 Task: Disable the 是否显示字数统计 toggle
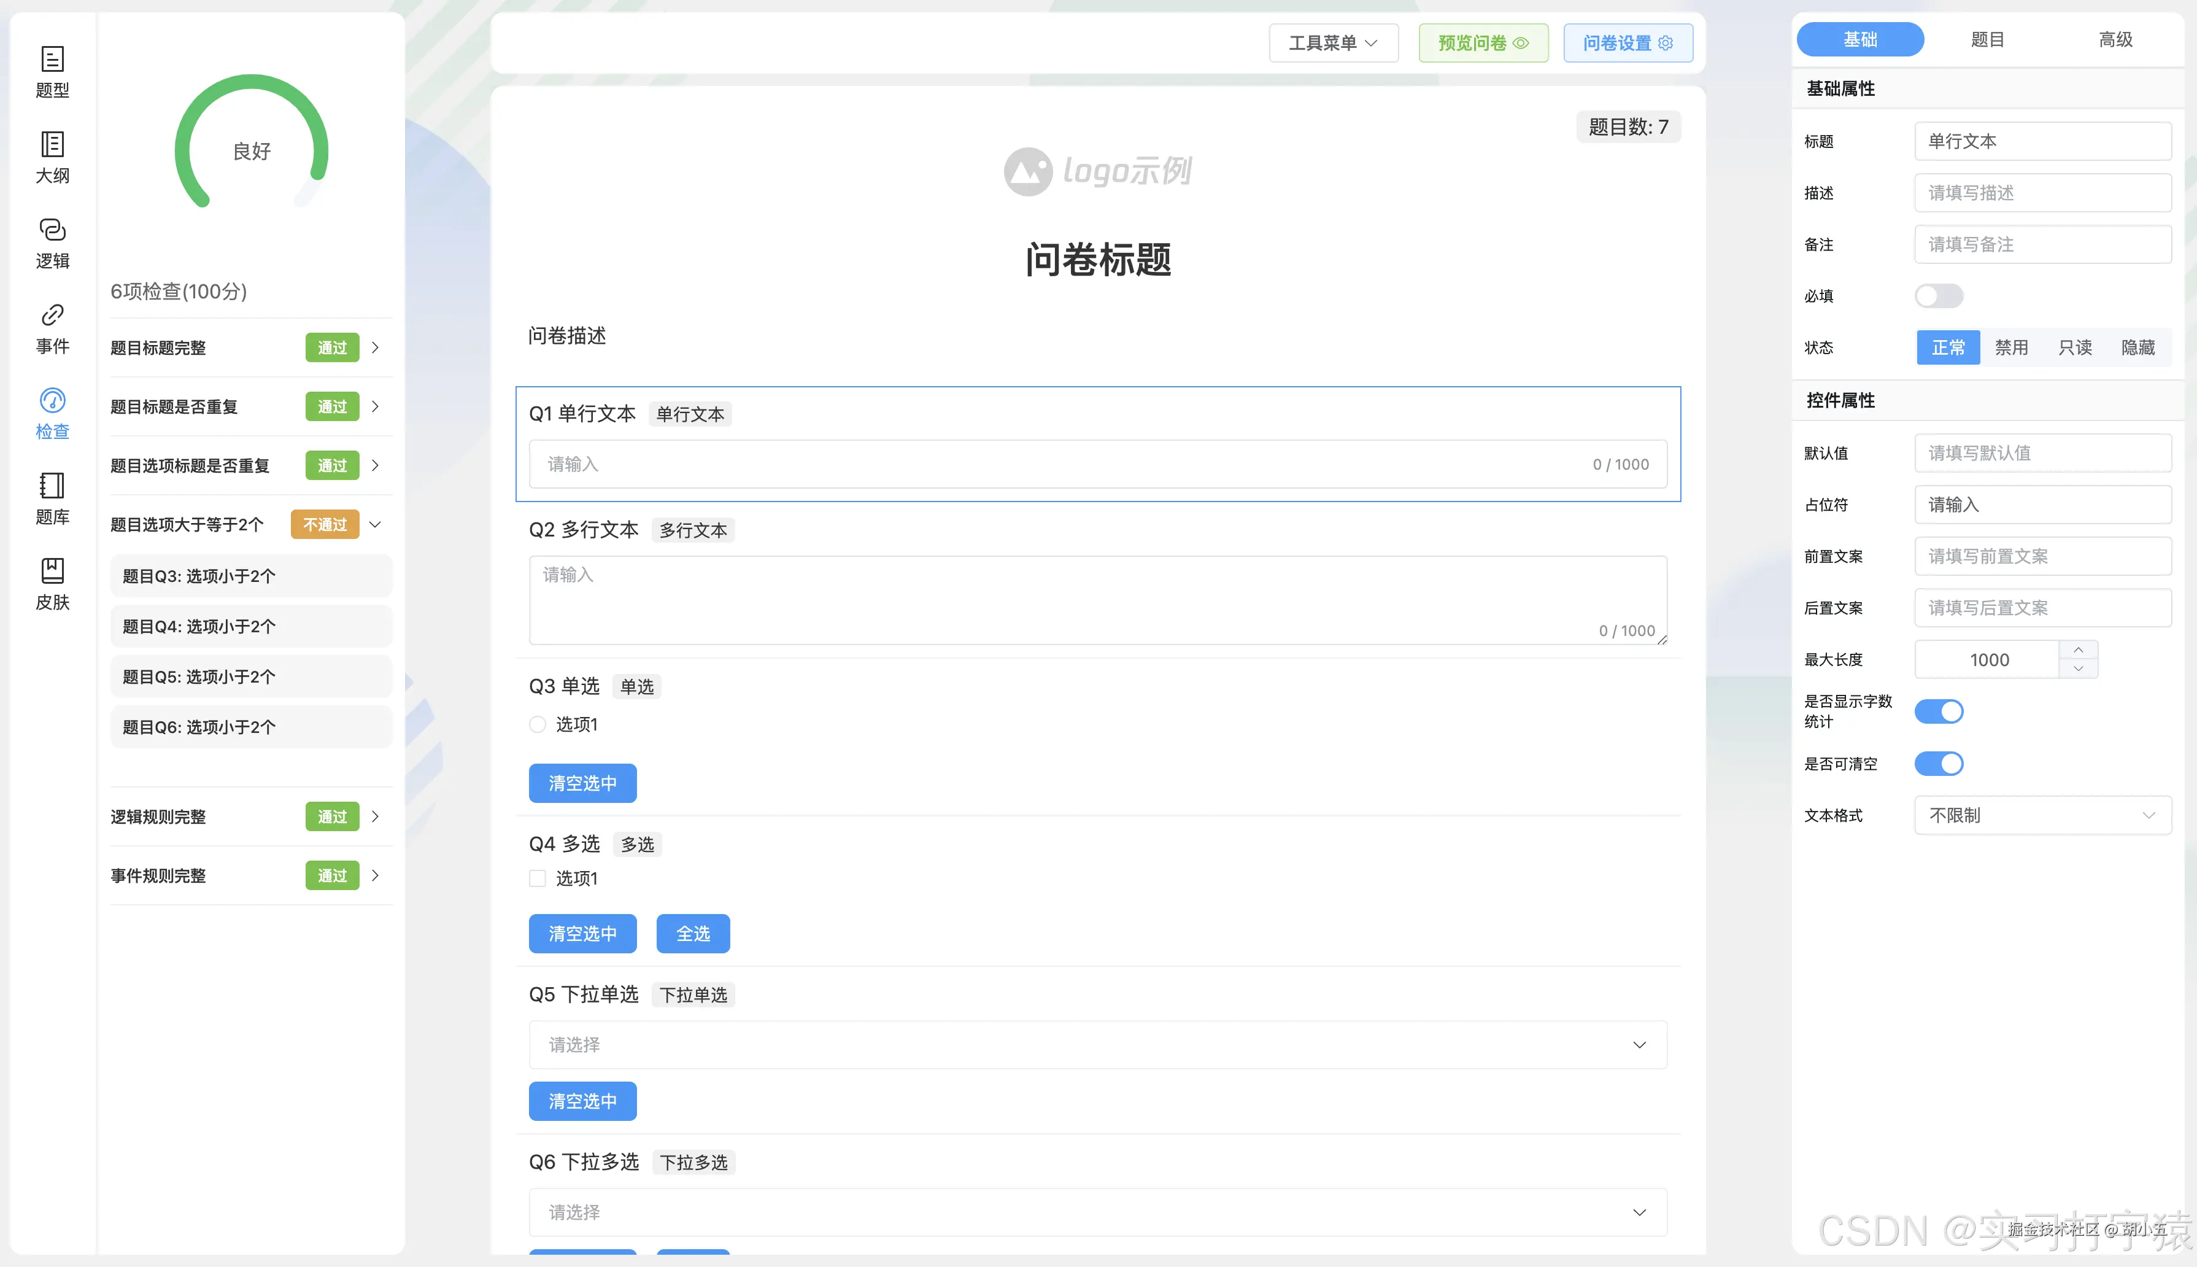click(x=1939, y=711)
